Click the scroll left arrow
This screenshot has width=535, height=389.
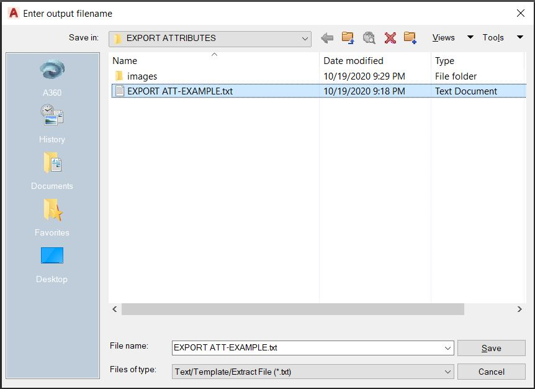115,309
